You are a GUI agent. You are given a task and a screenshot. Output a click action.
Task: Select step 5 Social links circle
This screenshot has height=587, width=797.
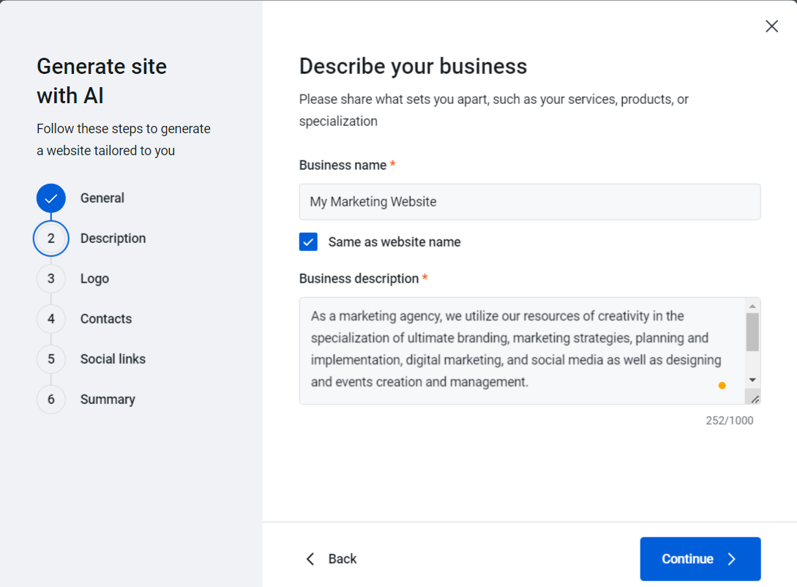coord(51,359)
